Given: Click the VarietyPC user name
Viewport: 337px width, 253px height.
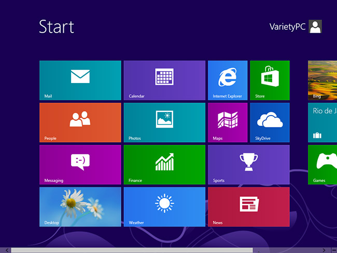Looking at the screenshot, I should point(287,26).
